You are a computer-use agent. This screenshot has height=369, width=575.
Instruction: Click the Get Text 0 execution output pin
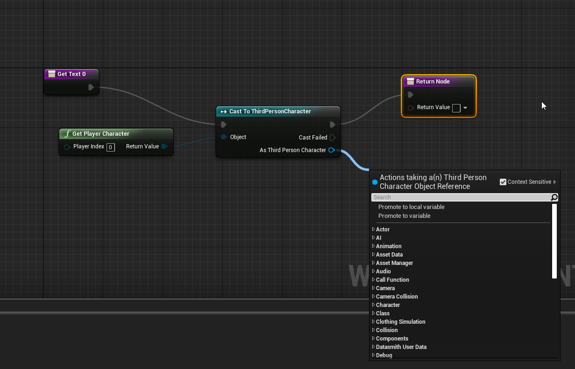coord(91,87)
